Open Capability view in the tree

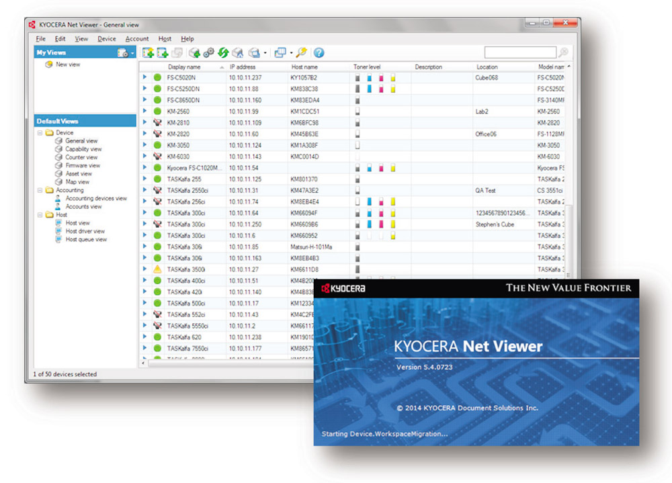pos(83,149)
